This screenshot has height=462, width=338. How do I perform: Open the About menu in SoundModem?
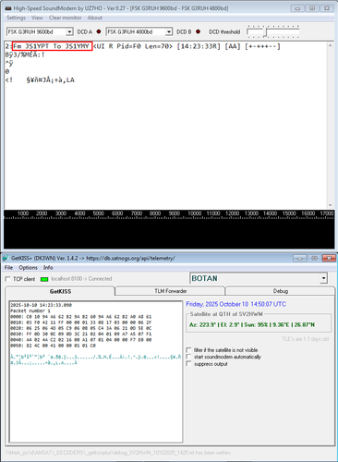(x=94, y=18)
